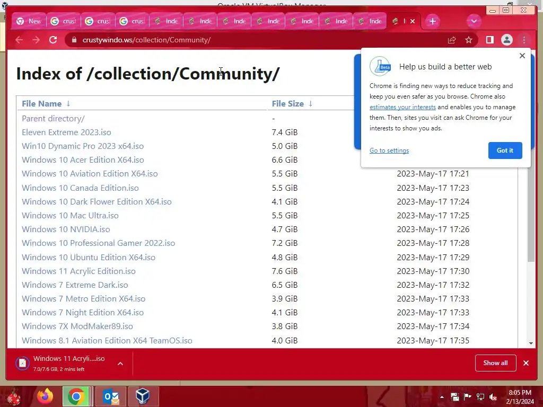Close the downloads bar
543x407 pixels.
[x=526, y=363]
